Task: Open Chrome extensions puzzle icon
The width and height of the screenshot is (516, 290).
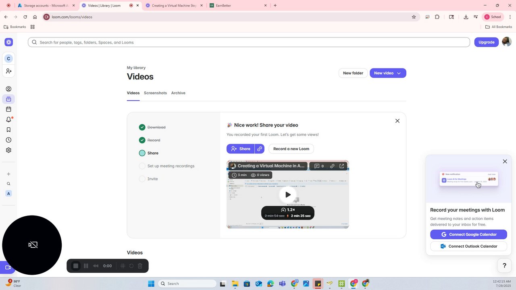Action: [437, 17]
